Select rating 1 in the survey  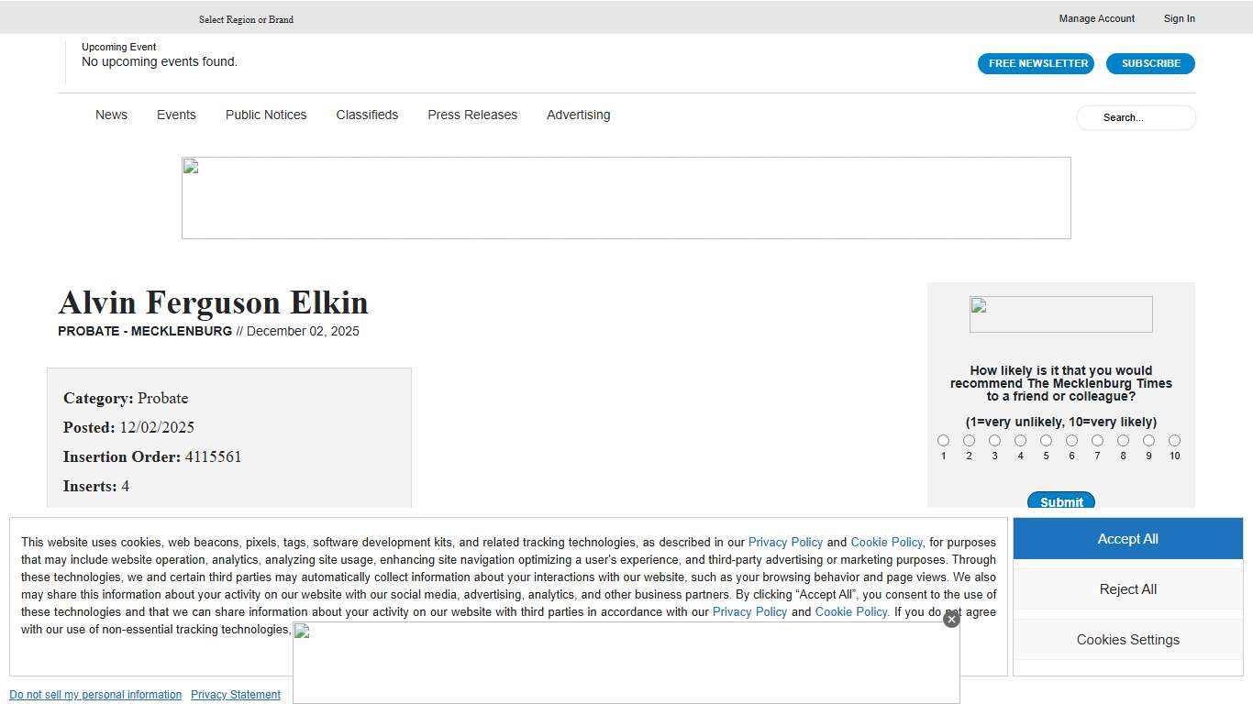point(943,441)
